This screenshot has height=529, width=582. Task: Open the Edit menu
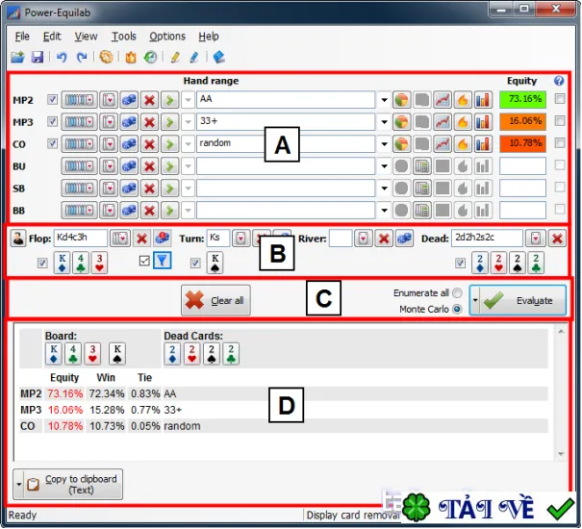coord(52,37)
